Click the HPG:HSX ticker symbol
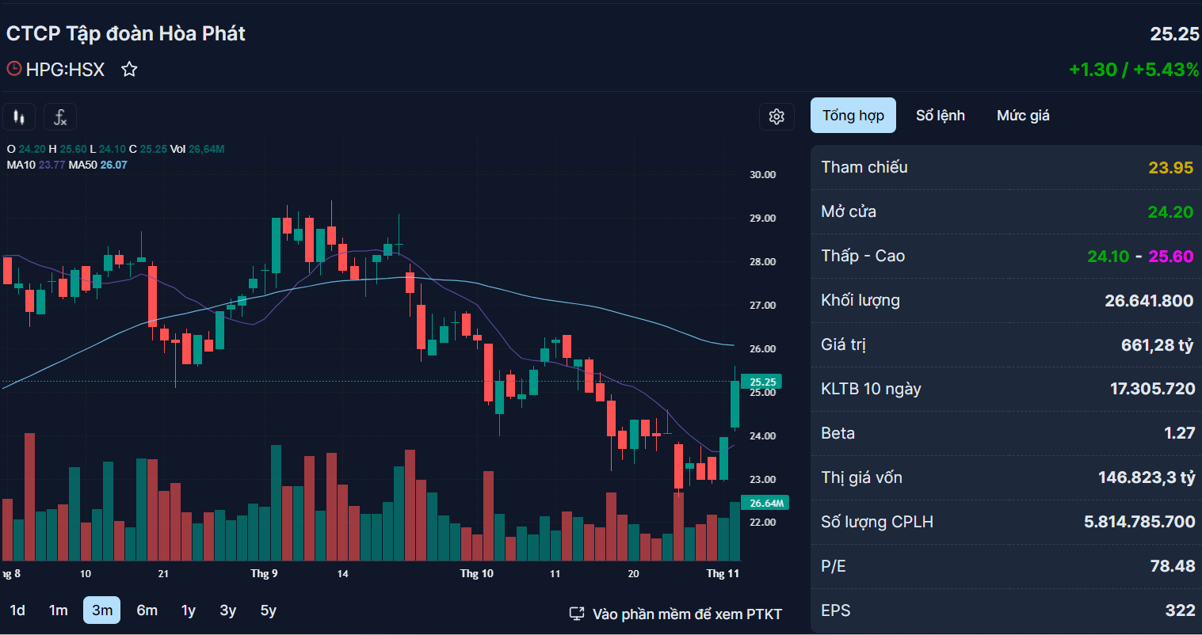The width and height of the screenshot is (1202, 635). [65, 70]
